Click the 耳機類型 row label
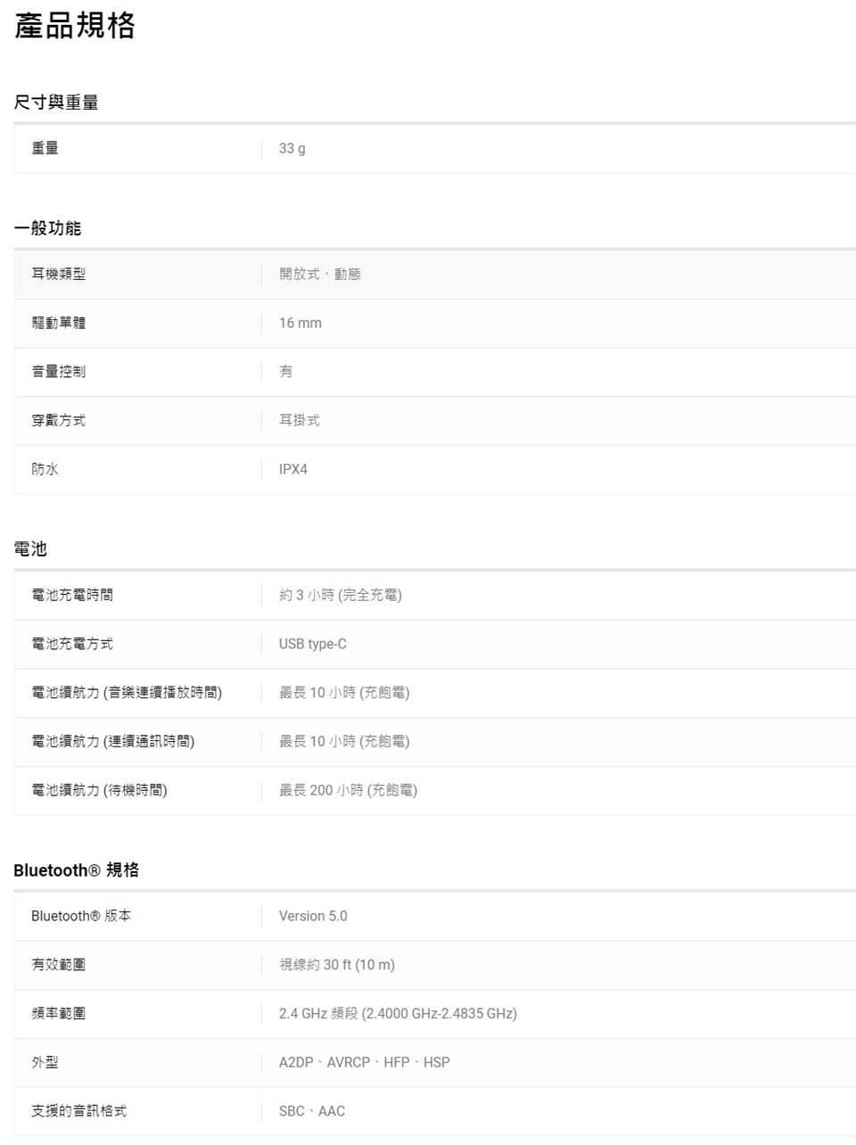Viewport: 856px width, 1145px height. coord(59,274)
